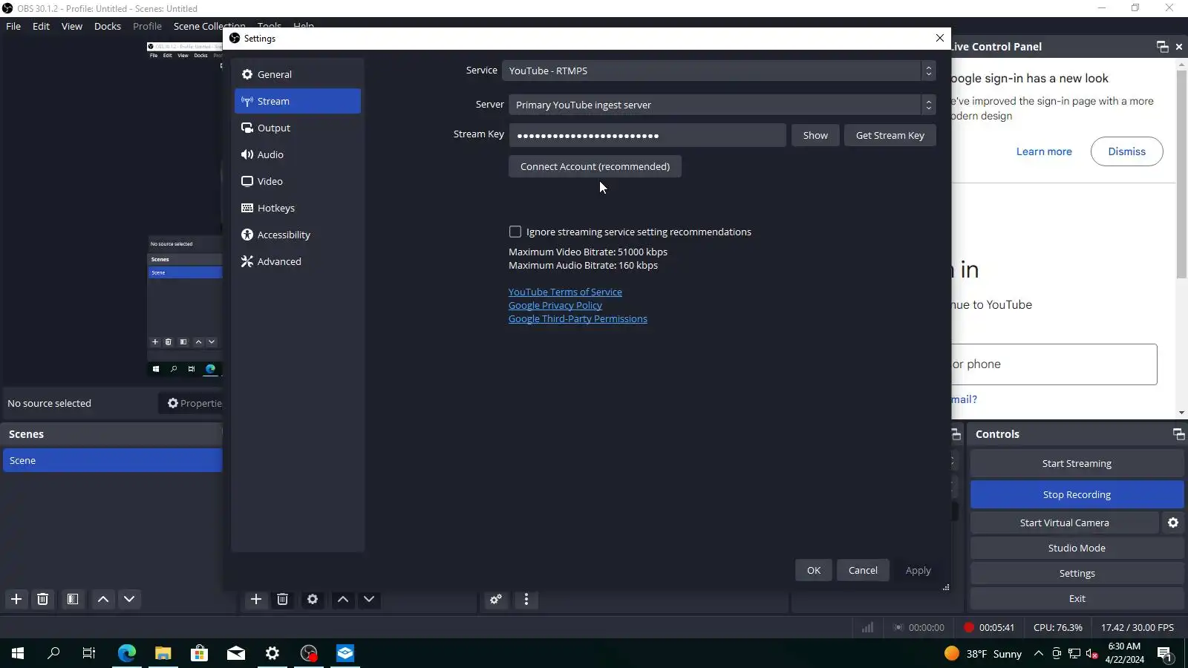This screenshot has height=668, width=1188.
Task: Click the Settings button in Controls dock
Action: pos(1077,573)
